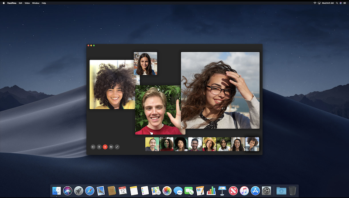
Task: Expand the Help menu
Action: (x=44, y=3)
